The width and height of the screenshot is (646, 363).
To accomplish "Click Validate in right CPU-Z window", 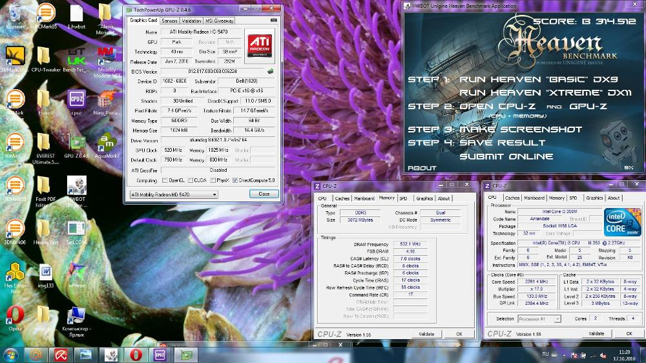I will (596, 334).
